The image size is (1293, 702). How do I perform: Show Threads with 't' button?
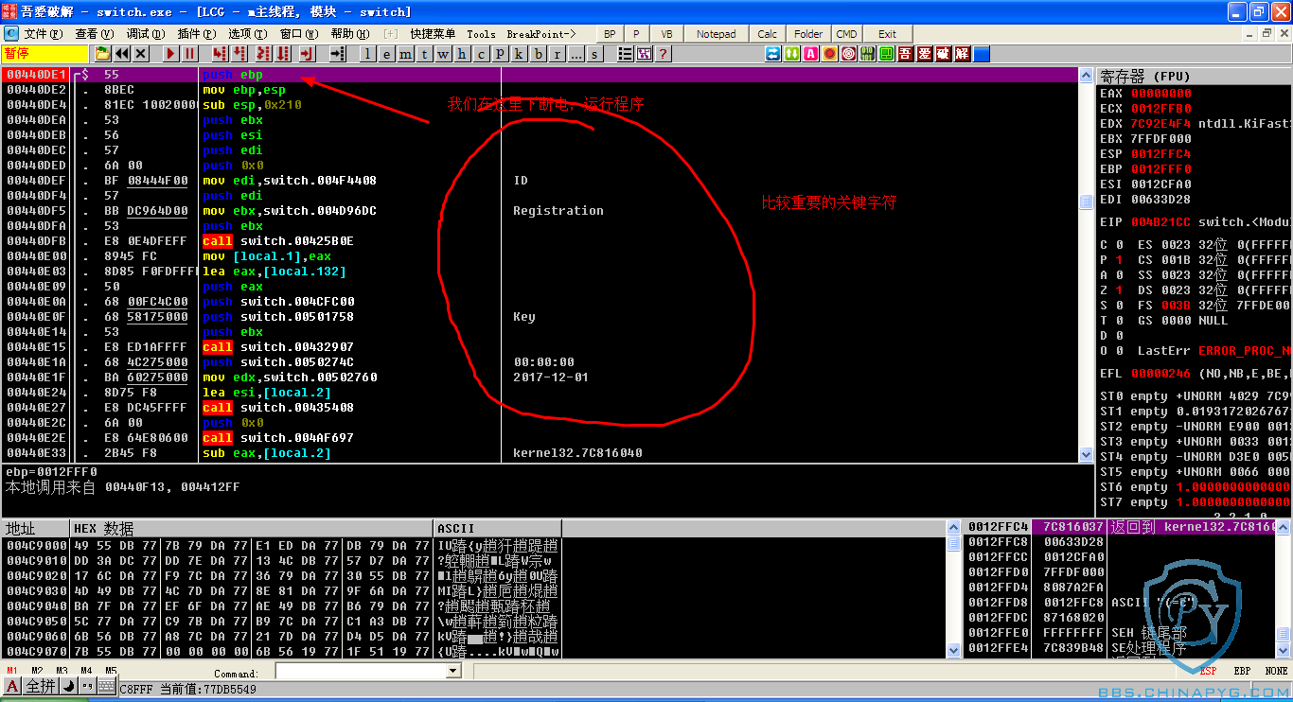pyautogui.click(x=424, y=54)
